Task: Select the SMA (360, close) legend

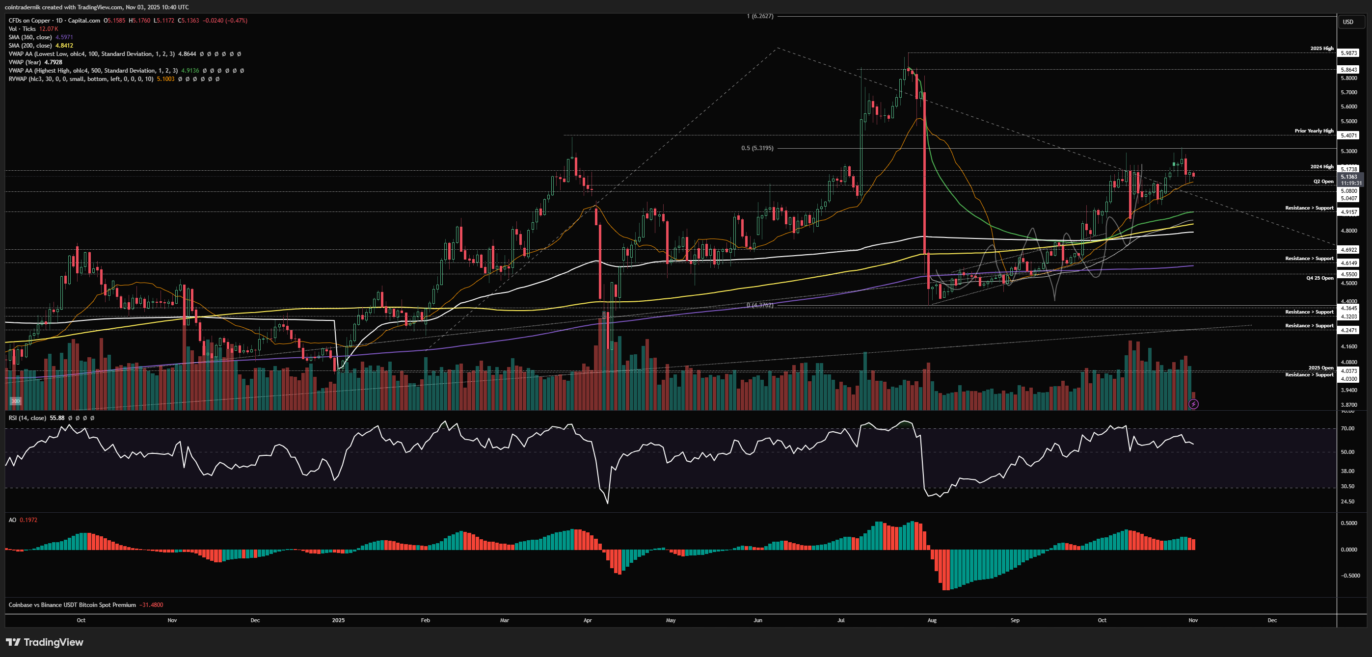Action: pos(30,37)
